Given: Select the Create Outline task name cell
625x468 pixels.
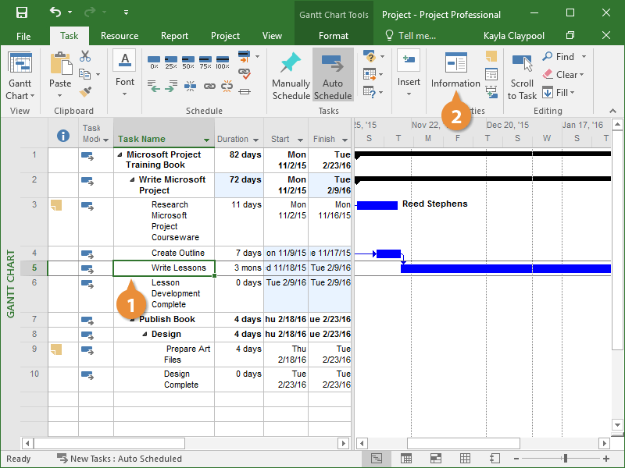Looking at the screenshot, I should pos(177,253).
